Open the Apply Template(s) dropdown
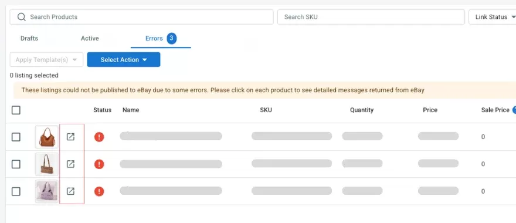This screenshot has height=223, width=516. [46, 60]
